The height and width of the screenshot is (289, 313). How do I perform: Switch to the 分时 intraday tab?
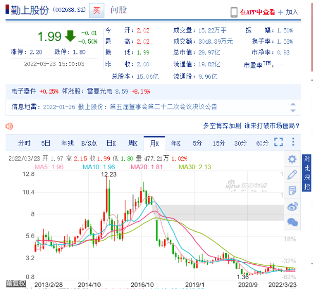[x=24, y=143]
